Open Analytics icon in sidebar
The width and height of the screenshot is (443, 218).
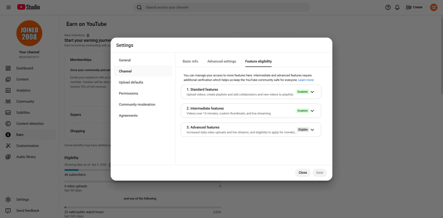(8, 90)
